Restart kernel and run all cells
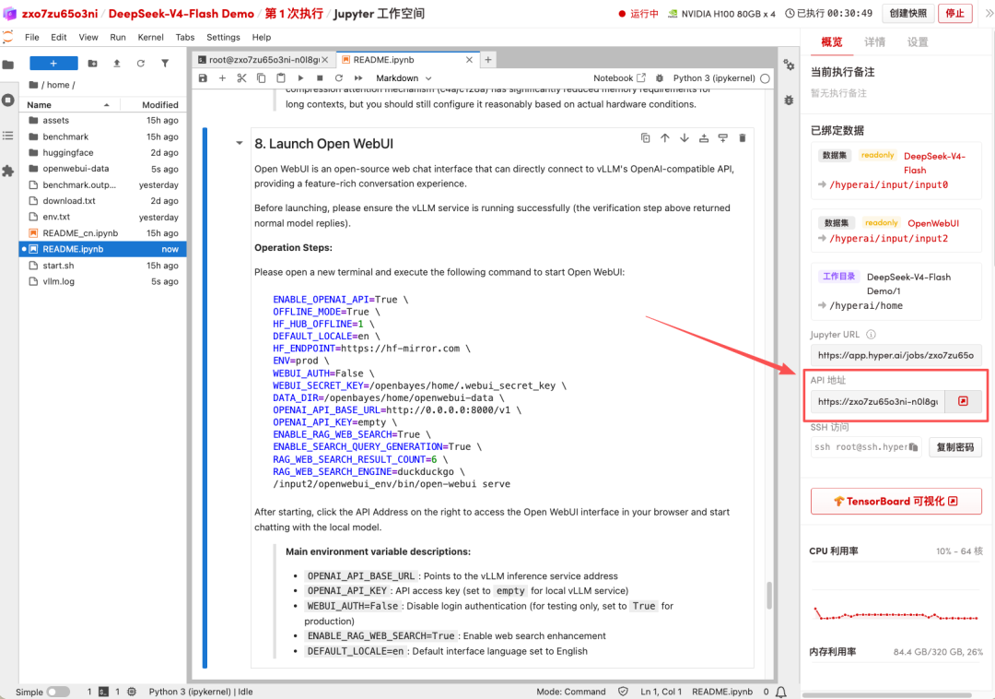995x699 pixels. [358, 78]
